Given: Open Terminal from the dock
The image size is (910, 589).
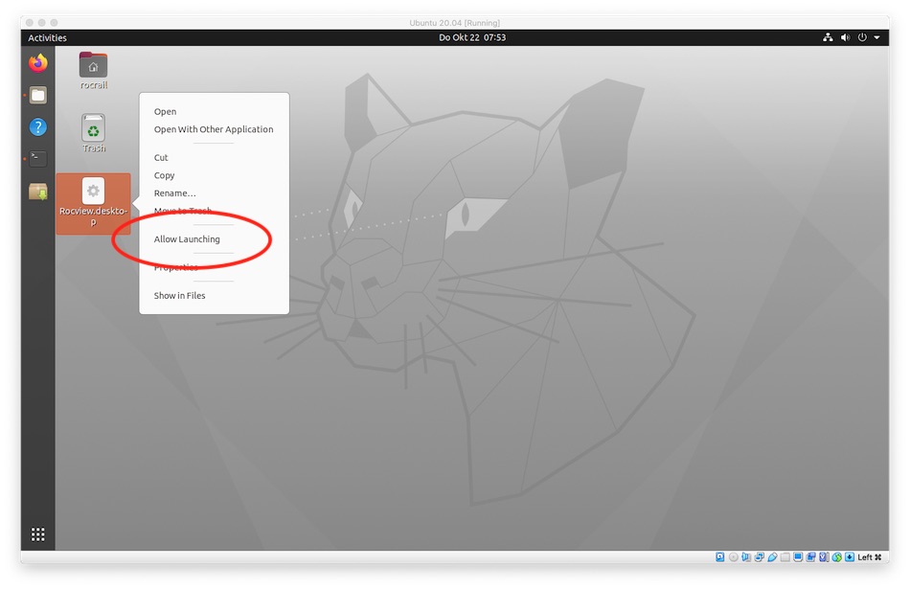Looking at the screenshot, I should tap(37, 159).
